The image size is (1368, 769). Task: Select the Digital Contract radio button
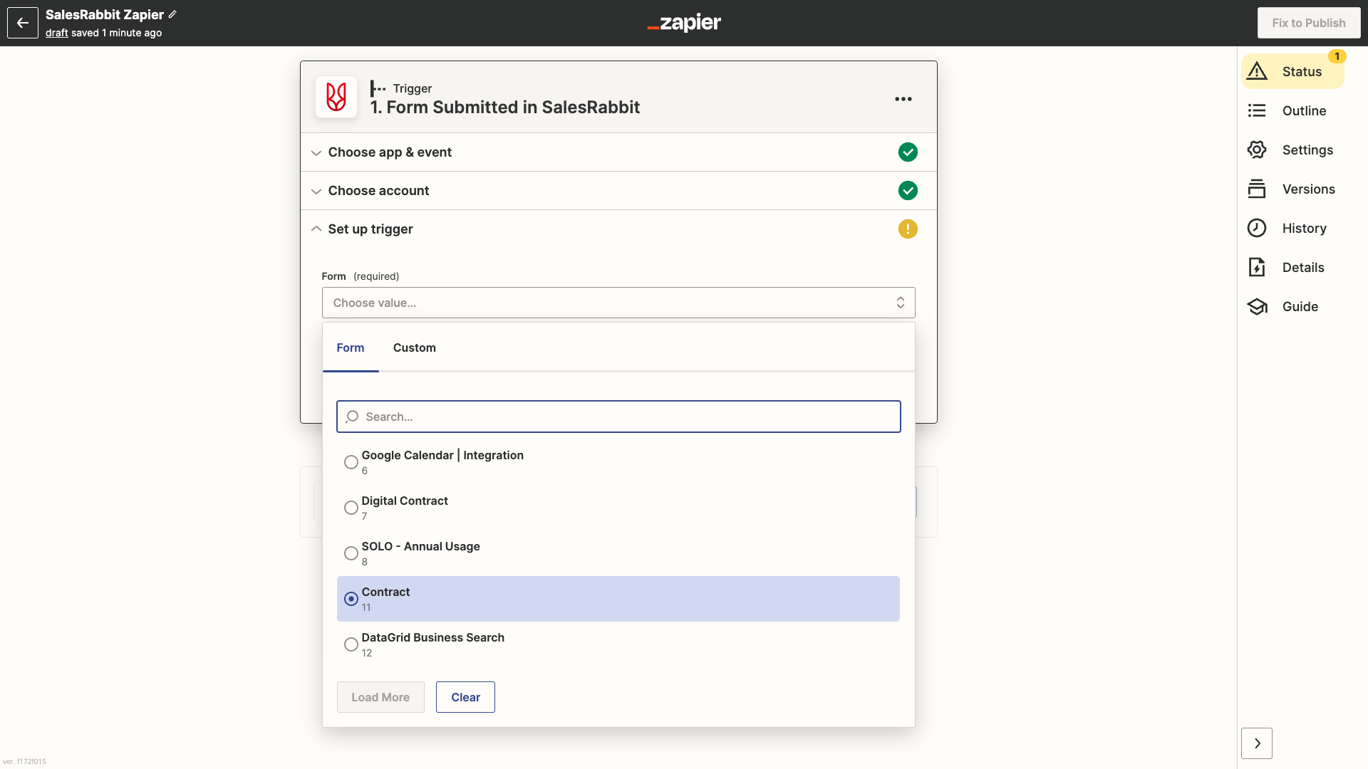tap(351, 508)
